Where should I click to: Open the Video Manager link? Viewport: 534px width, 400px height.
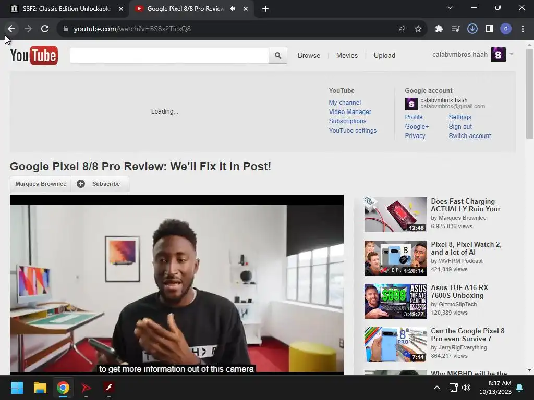[x=350, y=112]
